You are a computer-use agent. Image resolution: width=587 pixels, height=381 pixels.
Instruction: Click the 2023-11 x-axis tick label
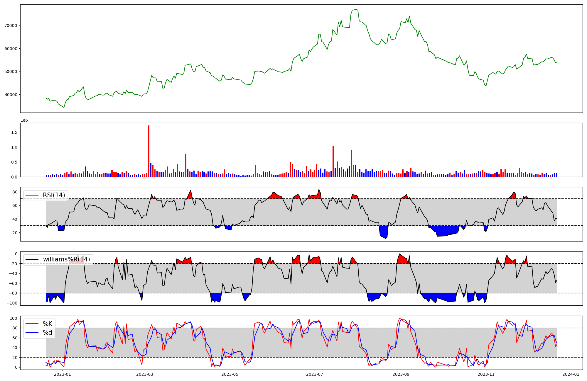pos(486,374)
